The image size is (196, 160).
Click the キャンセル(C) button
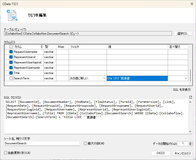click(183, 153)
